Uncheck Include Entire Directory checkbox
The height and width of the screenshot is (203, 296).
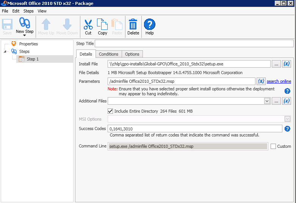(110, 111)
